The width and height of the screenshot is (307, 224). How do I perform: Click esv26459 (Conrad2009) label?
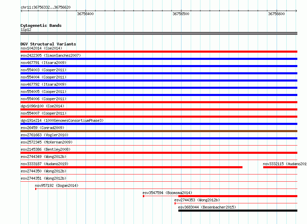point(42,128)
